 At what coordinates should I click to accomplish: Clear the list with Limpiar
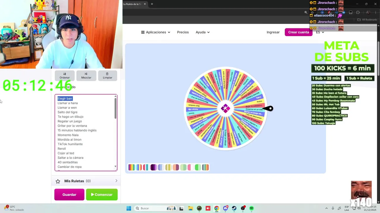(107, 75)
